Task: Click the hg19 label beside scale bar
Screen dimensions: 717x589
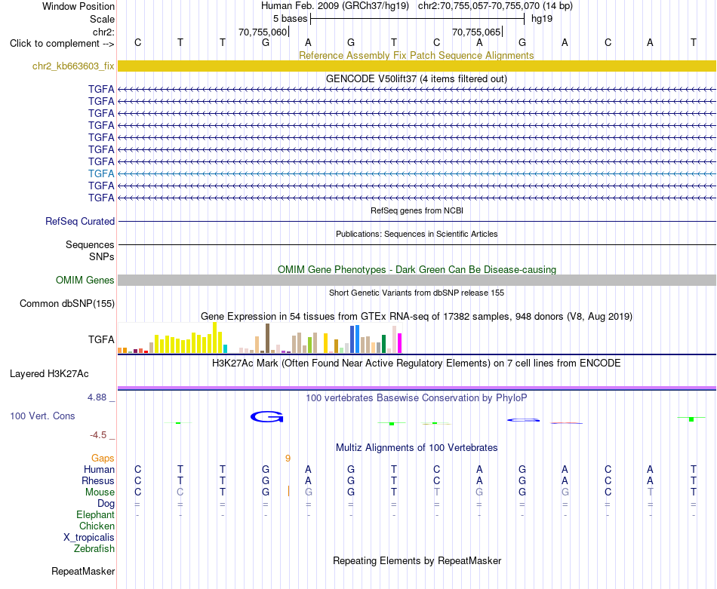Action: pyautogui.click(x=542, y=19)
